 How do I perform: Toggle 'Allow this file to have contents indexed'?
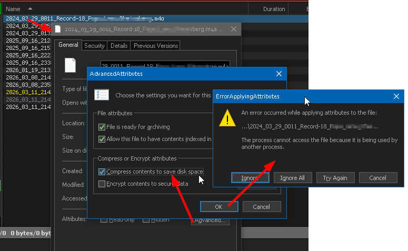click(102, 139)
